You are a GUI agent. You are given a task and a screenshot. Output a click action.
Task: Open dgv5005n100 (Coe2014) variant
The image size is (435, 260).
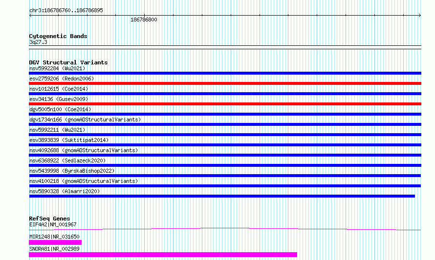pyautogui.click(x=60, y=109)
